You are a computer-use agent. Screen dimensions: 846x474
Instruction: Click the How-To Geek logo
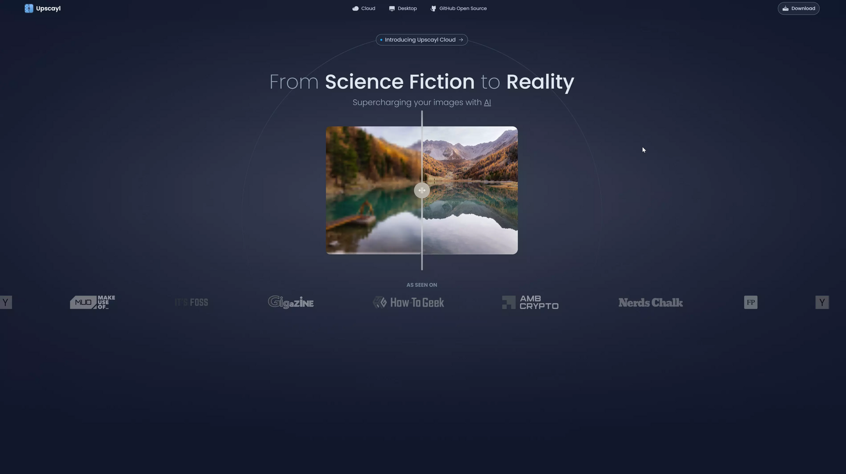pyautogui.click(x=408, y=302)
